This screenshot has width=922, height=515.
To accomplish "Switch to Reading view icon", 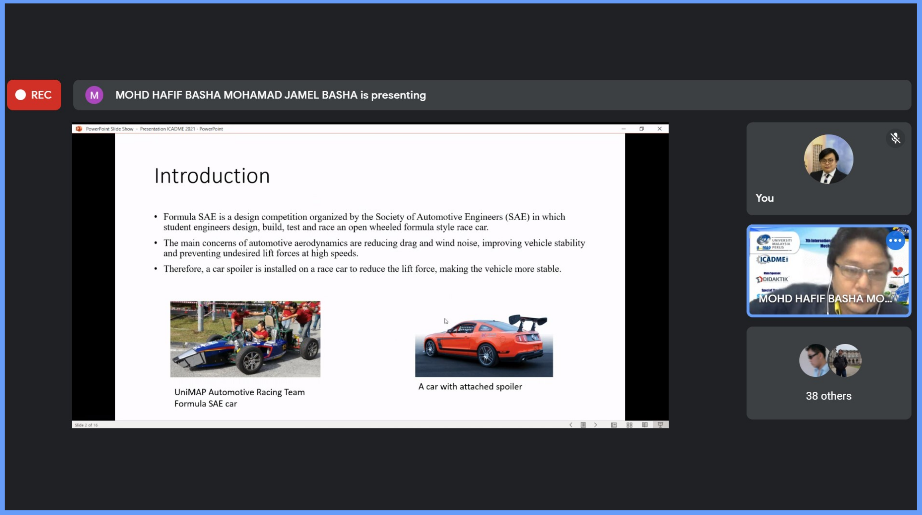I will pos(644,425).
